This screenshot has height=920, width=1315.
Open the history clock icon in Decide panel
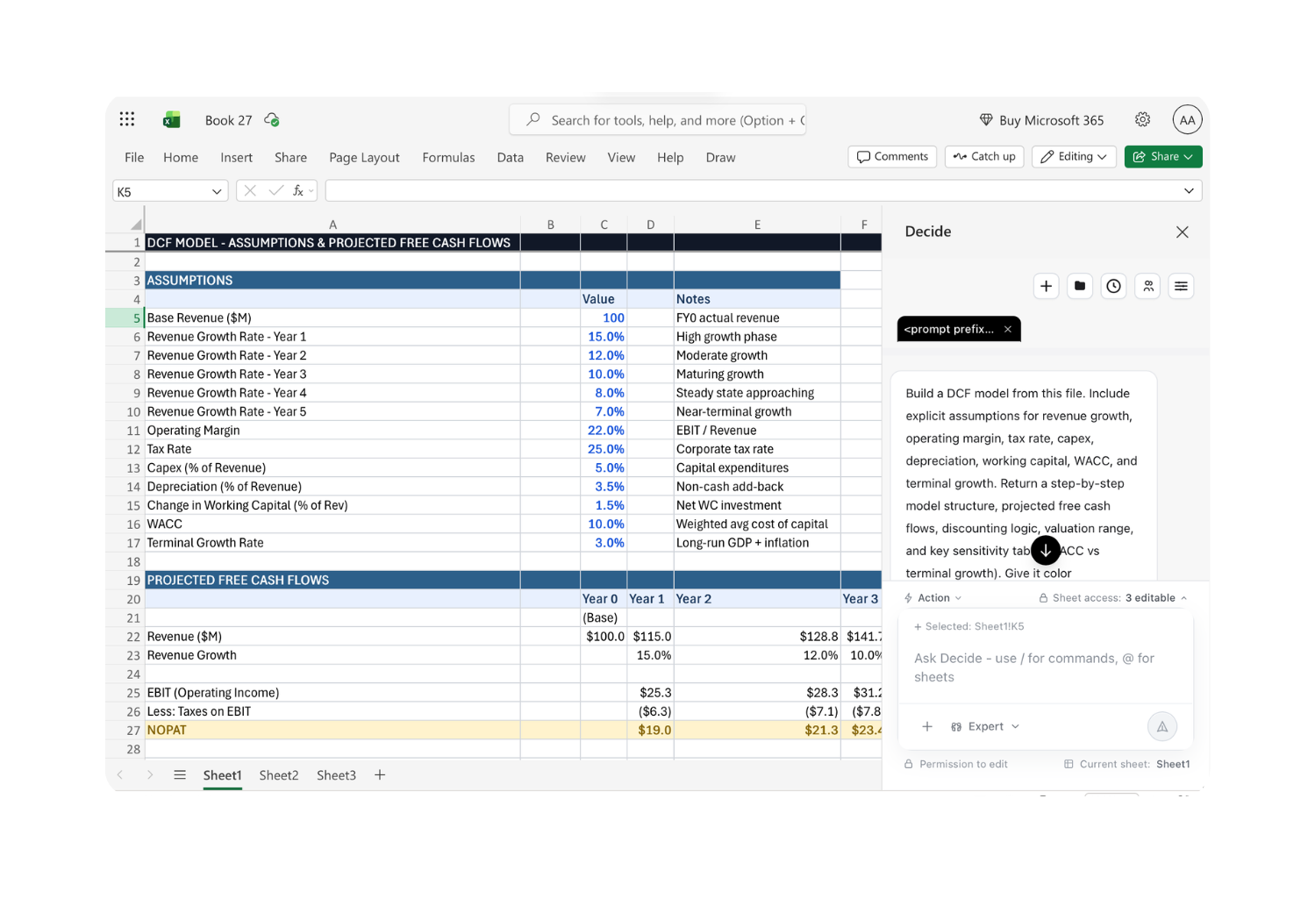pyautogui.click(x=1113, y=286)
